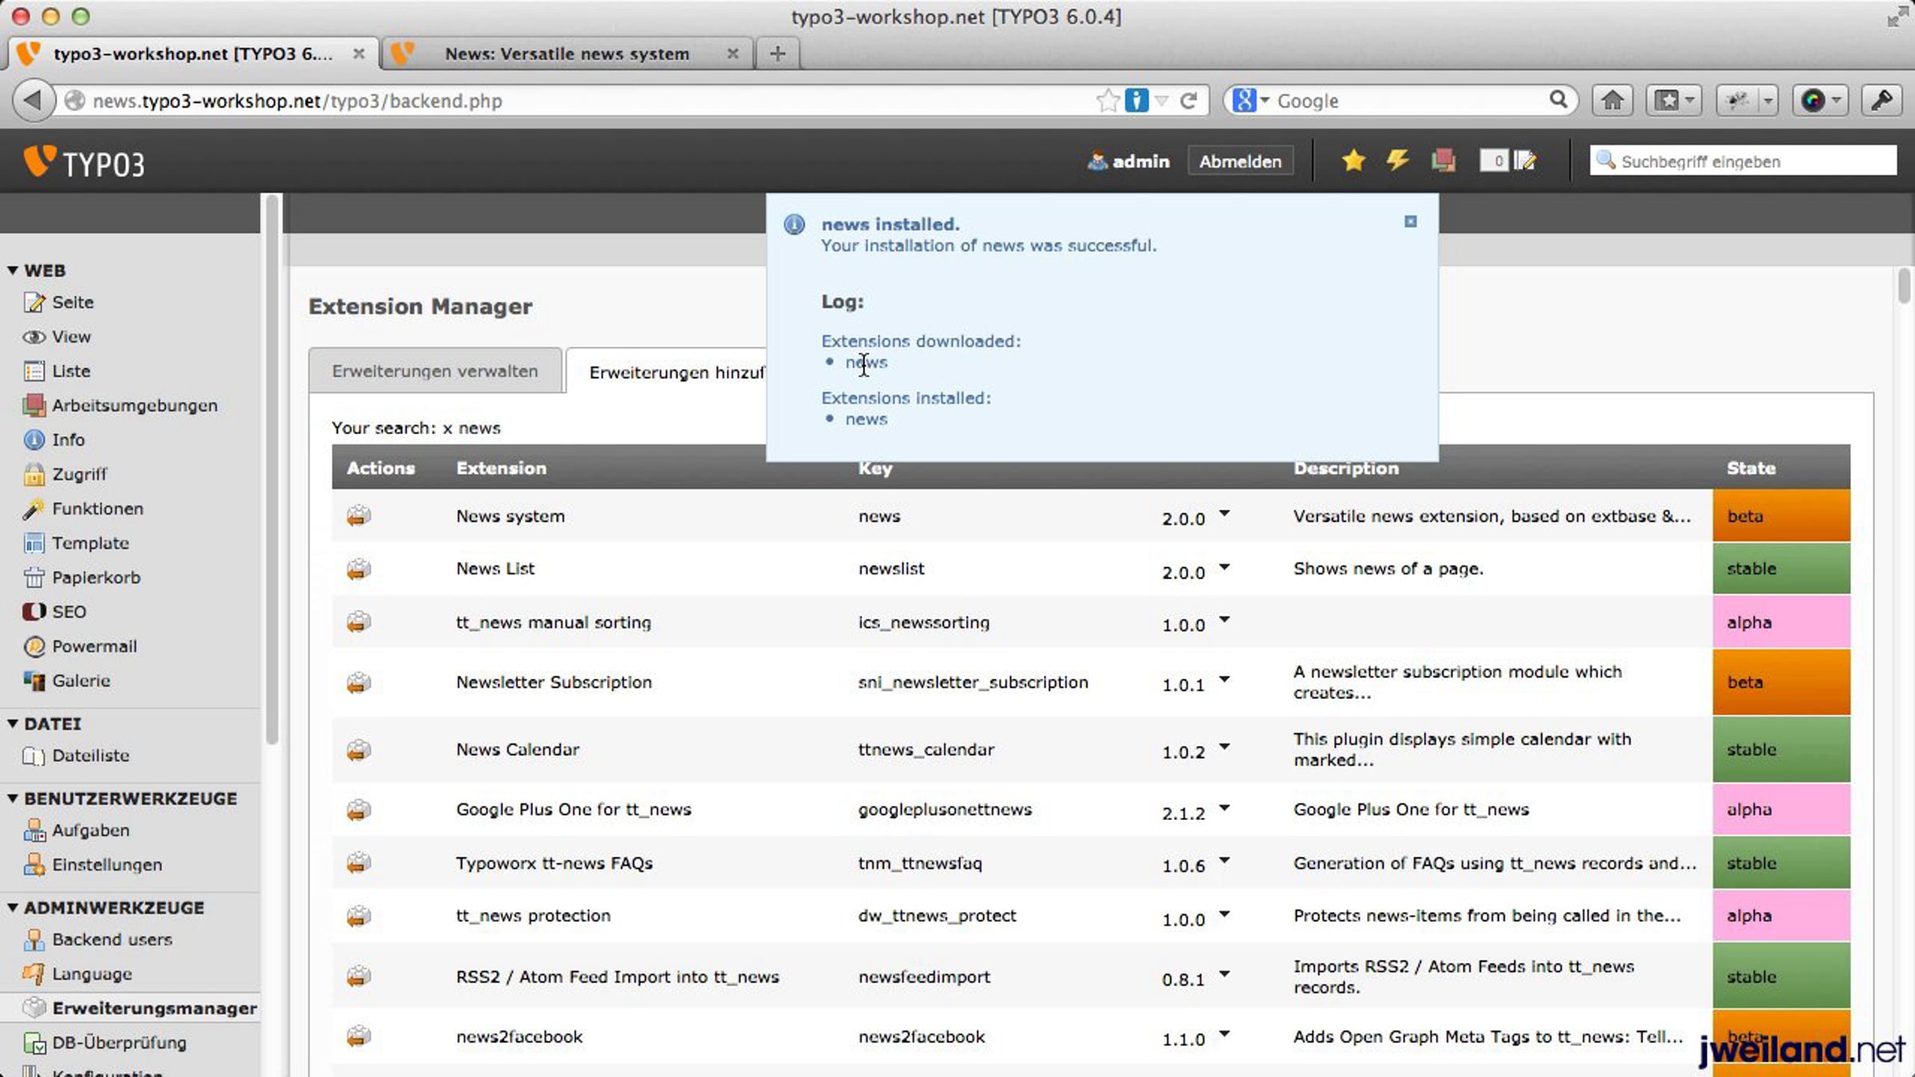Click the beta state cell for News system
The image size is (1915, 1077).
(x=1781, y=515)
